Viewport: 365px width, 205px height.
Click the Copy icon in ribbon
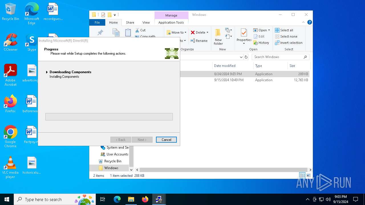click(x=116, y=32)
